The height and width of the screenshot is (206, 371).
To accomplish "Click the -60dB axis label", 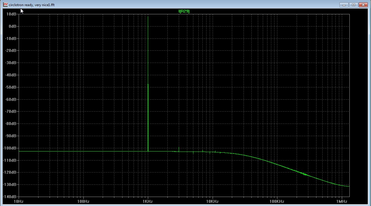I will tap(10, 99).
